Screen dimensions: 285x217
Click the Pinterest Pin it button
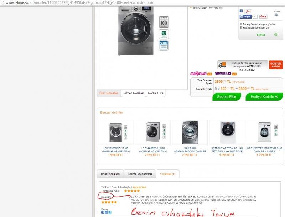263,16
